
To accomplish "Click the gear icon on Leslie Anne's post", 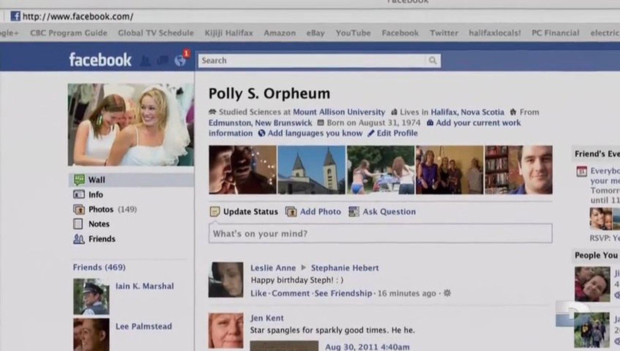I will [447, 293].
